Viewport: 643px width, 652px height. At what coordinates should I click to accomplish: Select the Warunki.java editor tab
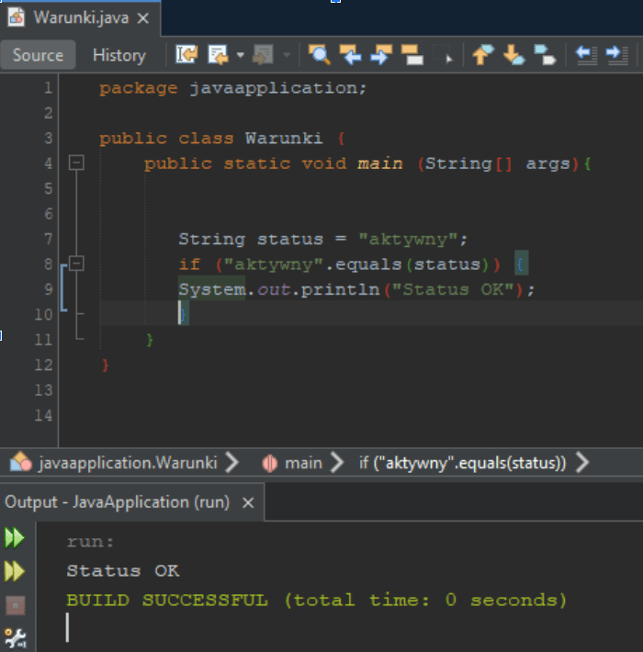82,17
